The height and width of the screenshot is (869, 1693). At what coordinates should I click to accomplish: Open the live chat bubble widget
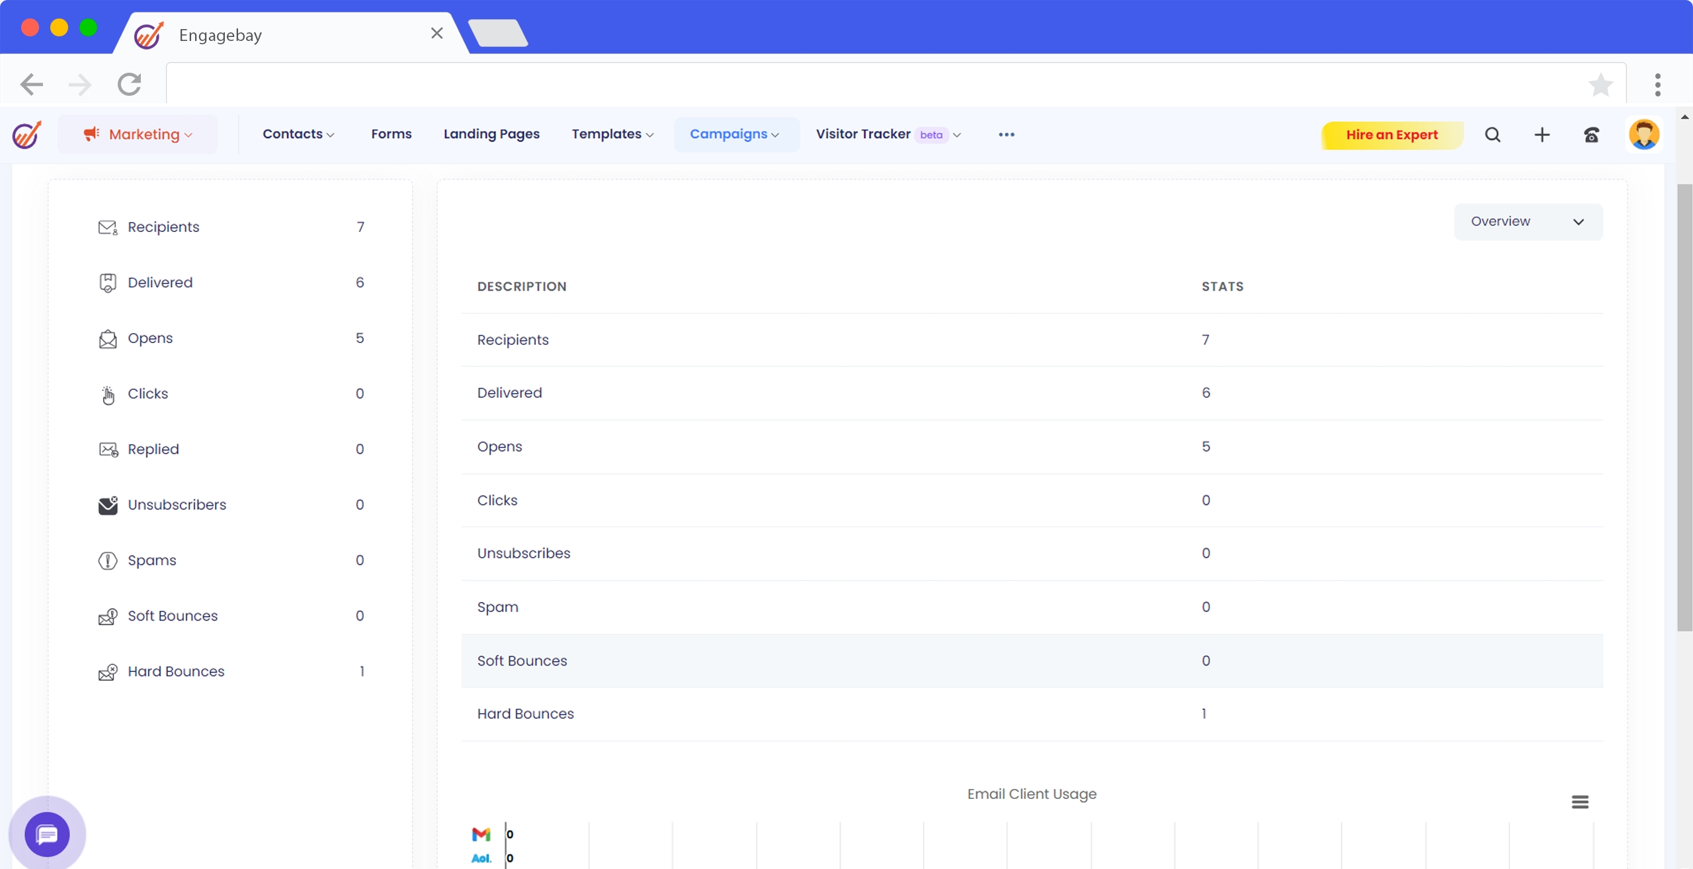pos(47,835)
